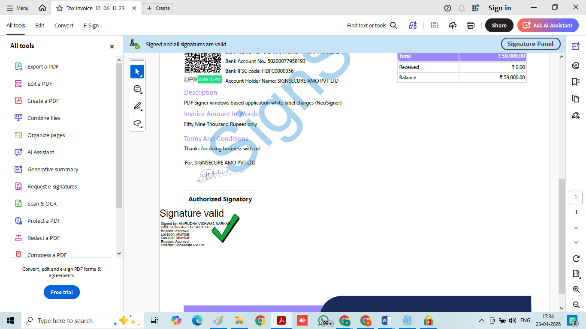586x329 pixels.
Task: Close the All tools panel
Action: tap(112, 47)
